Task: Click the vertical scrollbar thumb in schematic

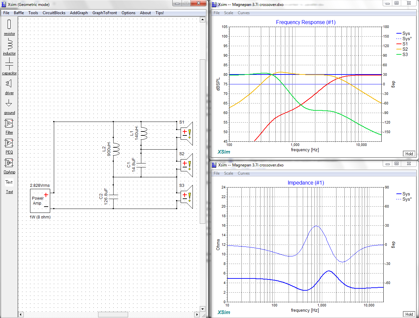Action: [x=203, y=141]
